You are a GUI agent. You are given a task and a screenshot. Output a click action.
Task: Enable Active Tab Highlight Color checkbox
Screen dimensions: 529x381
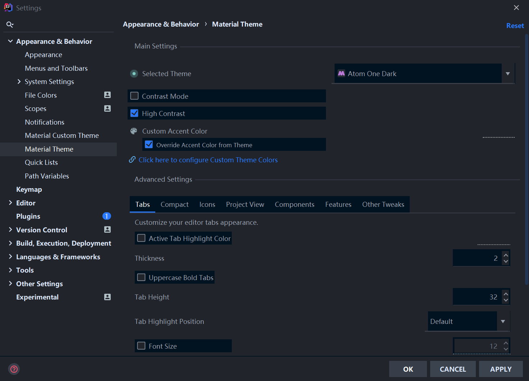point(142,238)
